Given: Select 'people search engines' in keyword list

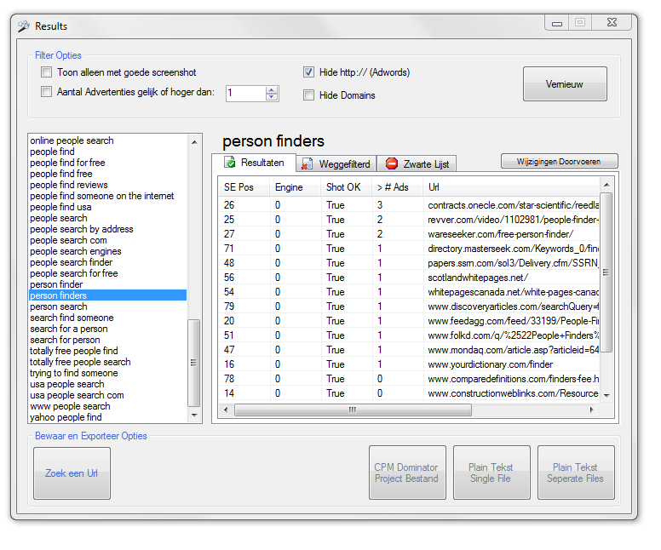Looking at the screenshot, I should click(x=76, y=251).
